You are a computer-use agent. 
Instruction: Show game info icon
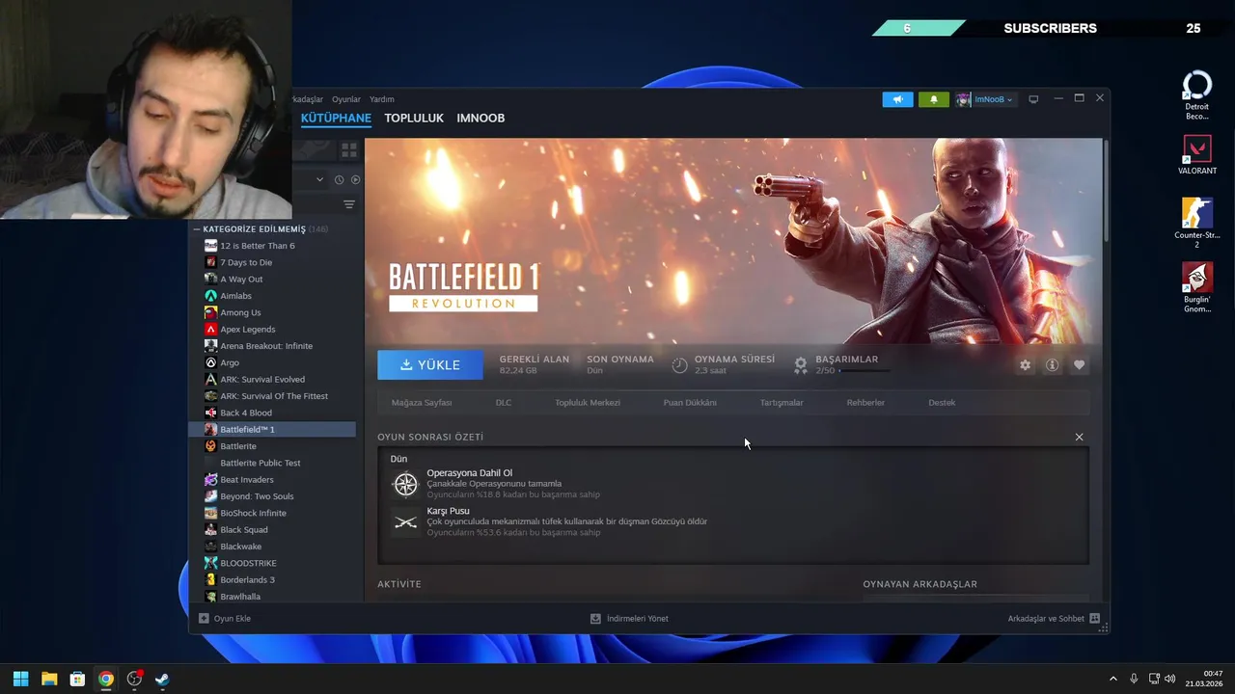coord(1052,365)
